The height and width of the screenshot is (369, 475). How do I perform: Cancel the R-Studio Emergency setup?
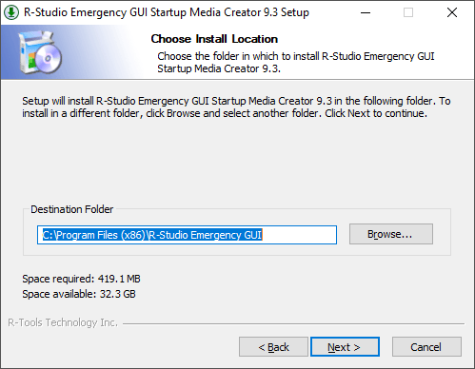click(x=426, y=347)
